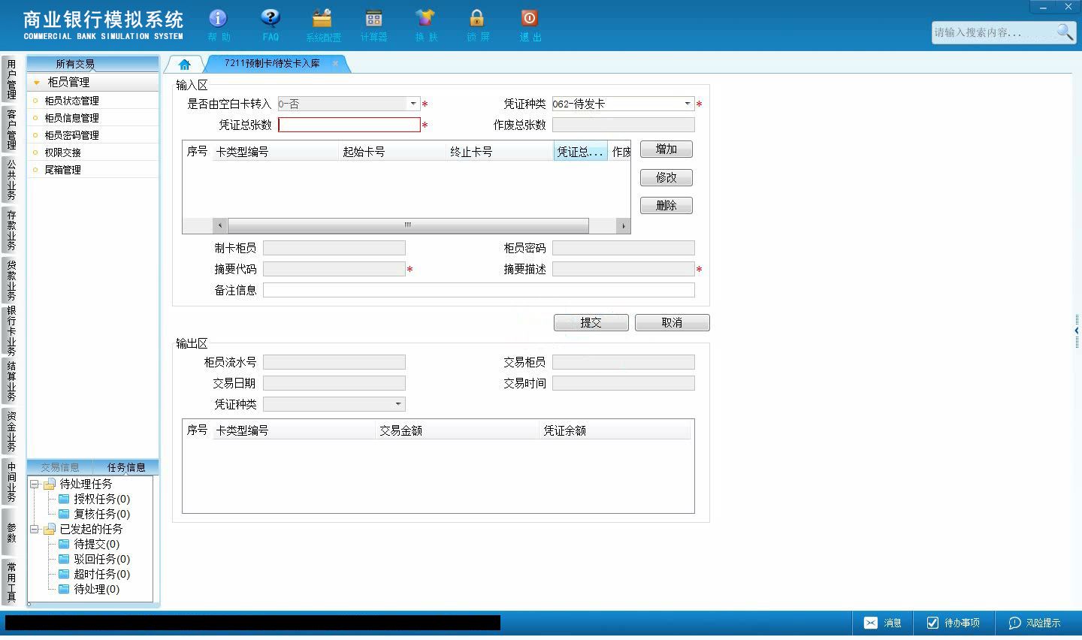Open 风险提示 risk alerts
The image size is (1082, 640).
coord(1035,623)
